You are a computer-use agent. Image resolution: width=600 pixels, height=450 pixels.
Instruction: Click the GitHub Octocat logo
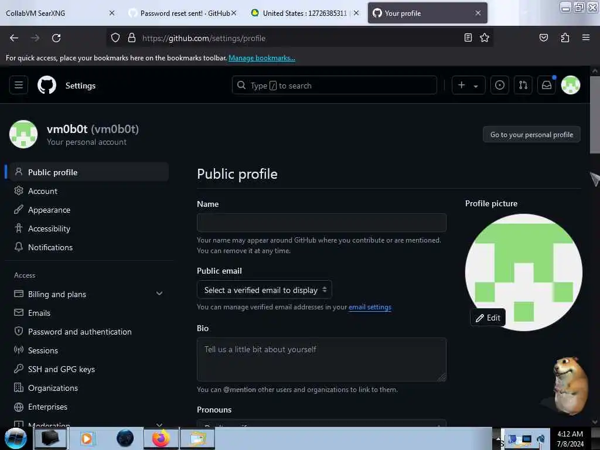tap(47, 85)
